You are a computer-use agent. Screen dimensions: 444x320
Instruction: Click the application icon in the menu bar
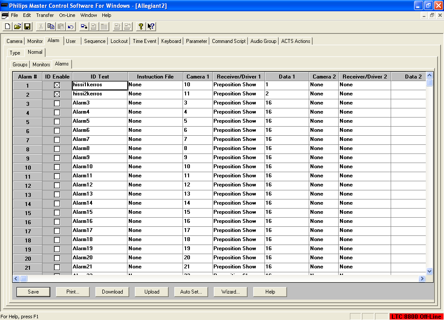point(5,15)
